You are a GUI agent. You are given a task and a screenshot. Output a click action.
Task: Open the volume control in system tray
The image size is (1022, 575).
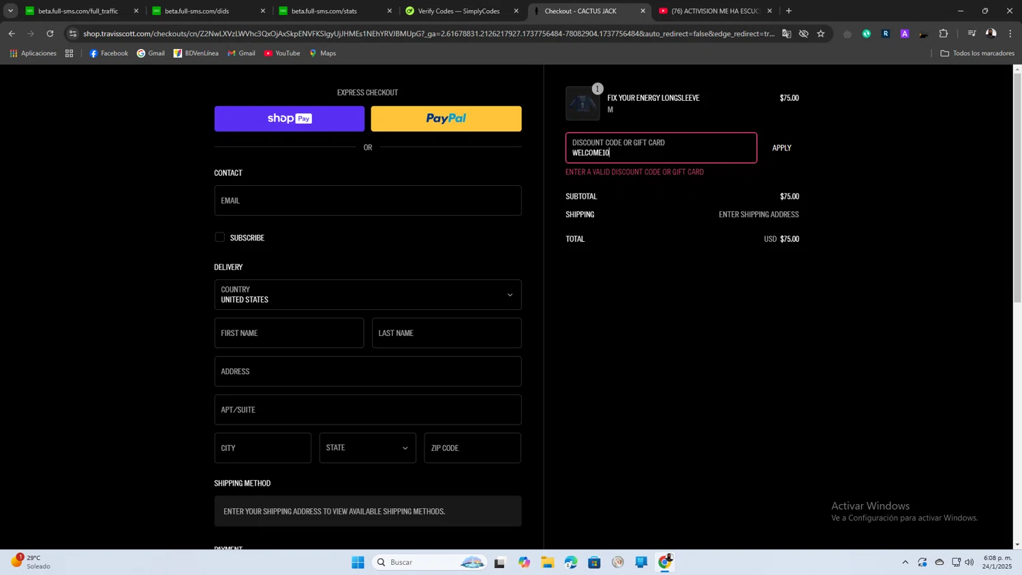pos(970,562)
